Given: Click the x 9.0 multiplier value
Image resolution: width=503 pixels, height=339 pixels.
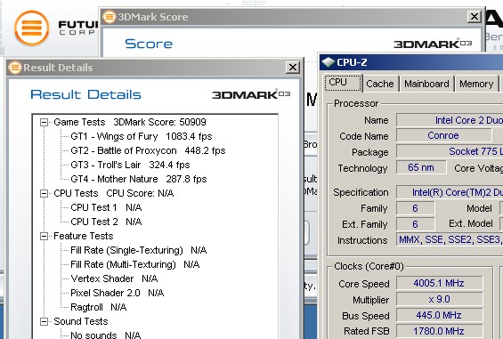Looking at the screenshot, I should point(440,299).
